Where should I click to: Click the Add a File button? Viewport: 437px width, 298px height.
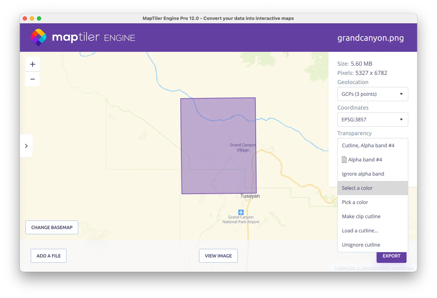tap(49, 256)
